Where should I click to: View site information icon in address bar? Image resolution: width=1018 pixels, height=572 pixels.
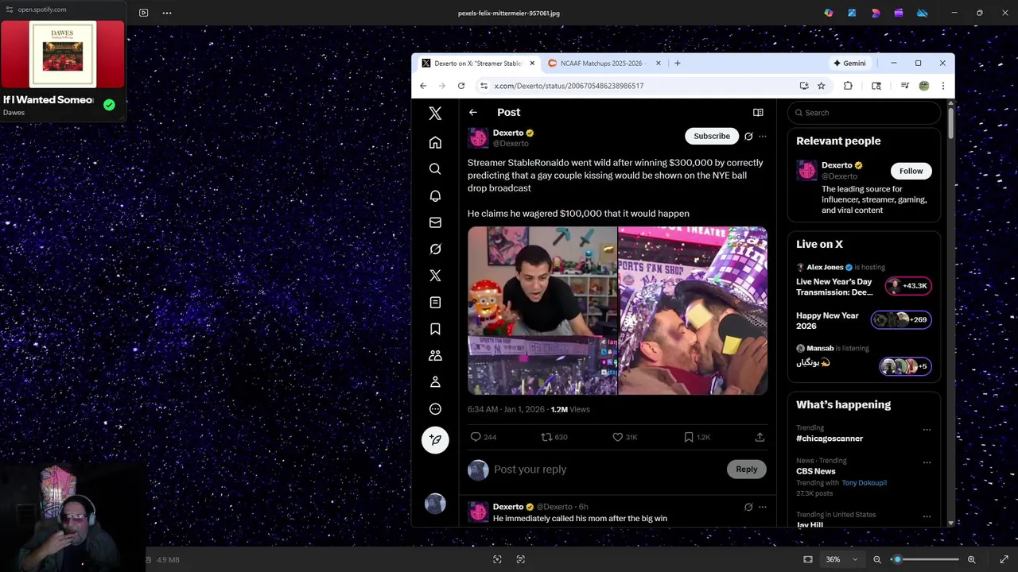pos(484,86)
